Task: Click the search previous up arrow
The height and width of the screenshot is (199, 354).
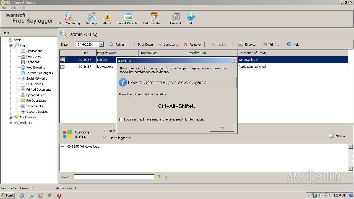Action: [166, 177]
